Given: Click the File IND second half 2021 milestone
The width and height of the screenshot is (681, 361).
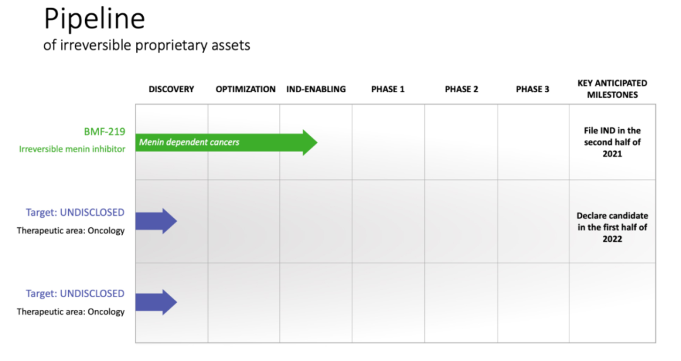Looking at the screenshot, I should click(612, 142).
